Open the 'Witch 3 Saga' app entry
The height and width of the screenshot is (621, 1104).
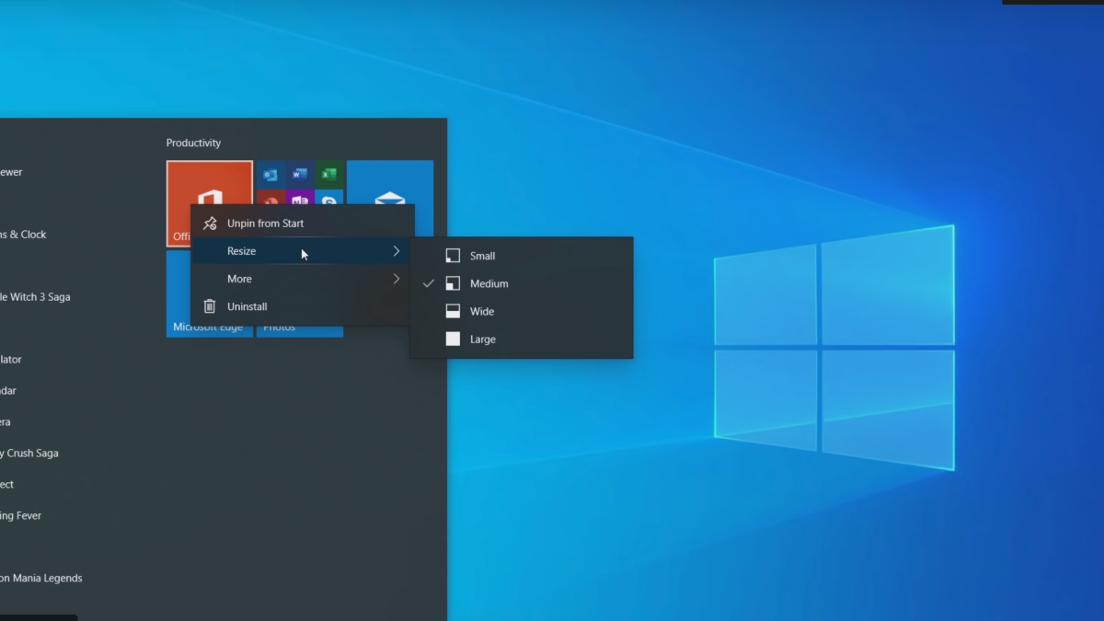pos(35,297)
